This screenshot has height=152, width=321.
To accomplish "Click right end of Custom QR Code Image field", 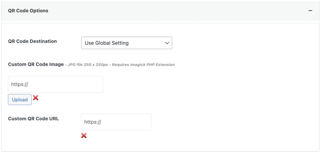I will (97, 84).
